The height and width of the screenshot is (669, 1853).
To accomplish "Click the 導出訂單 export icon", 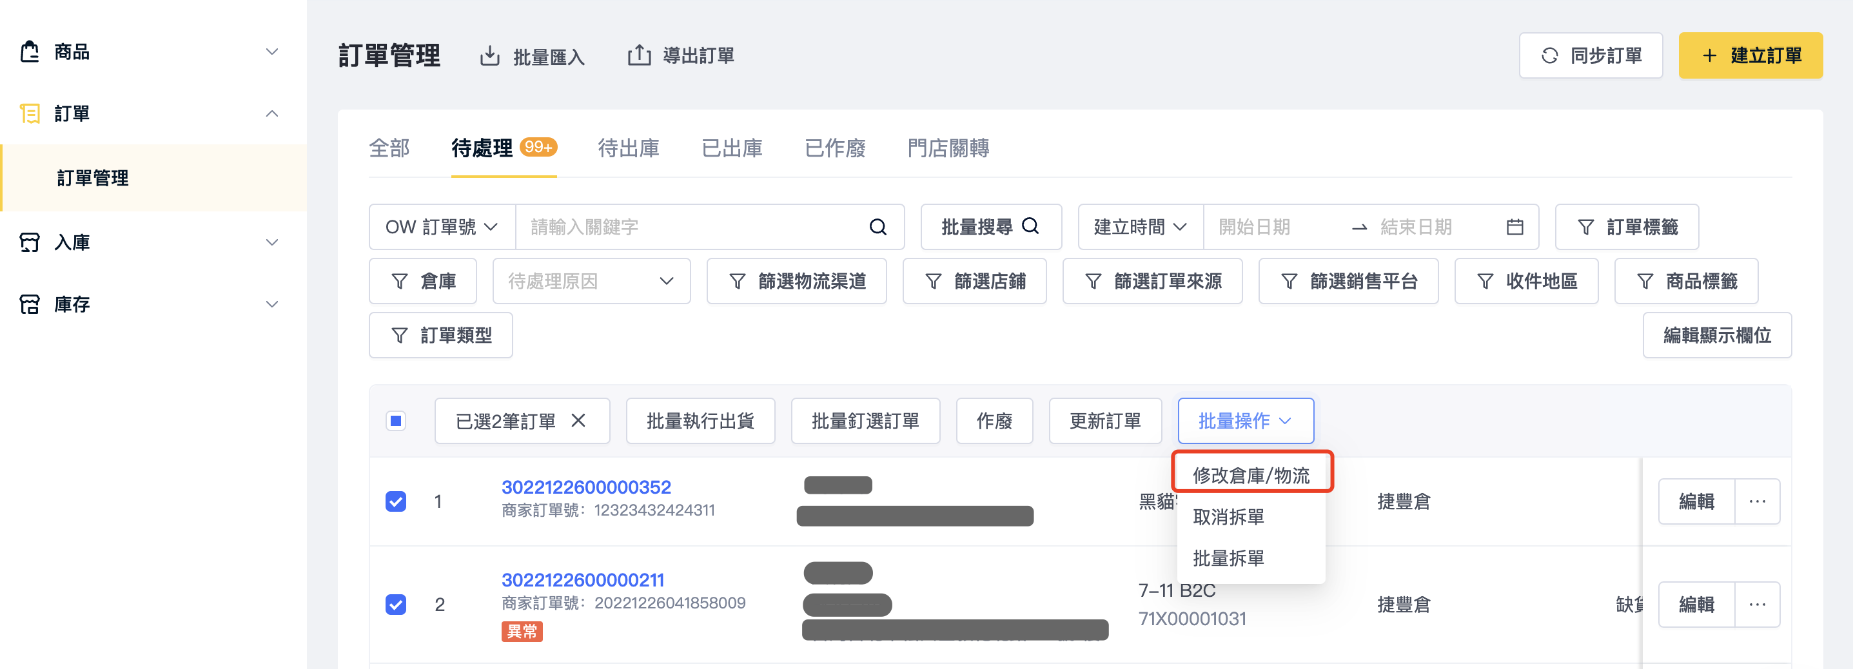I will (639, 55).
